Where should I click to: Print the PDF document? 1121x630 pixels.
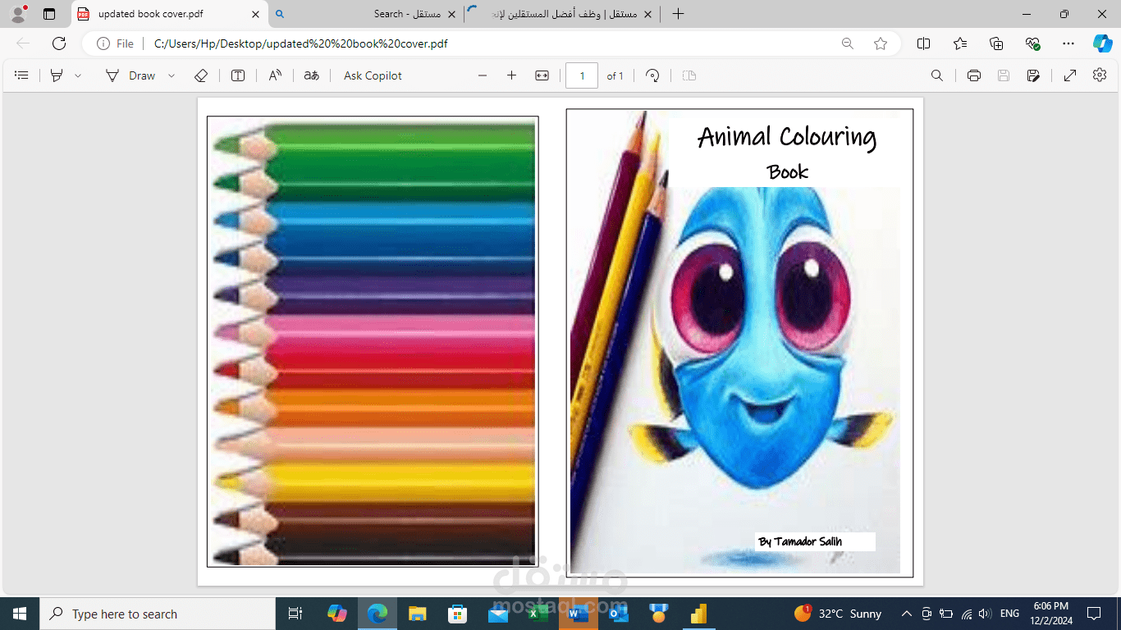click(x=974, y=75)
